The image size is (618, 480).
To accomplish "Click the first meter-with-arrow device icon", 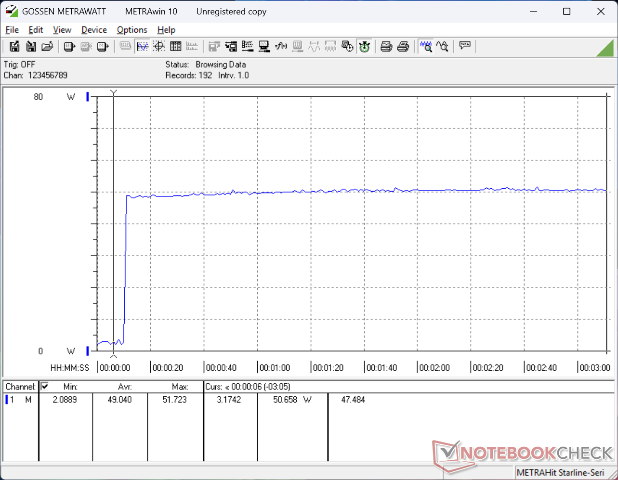I will (70, 46).
